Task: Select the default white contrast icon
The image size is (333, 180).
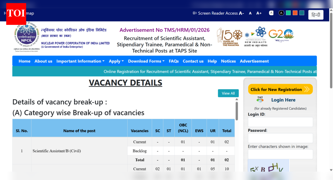Action: (x=271, y=13)
